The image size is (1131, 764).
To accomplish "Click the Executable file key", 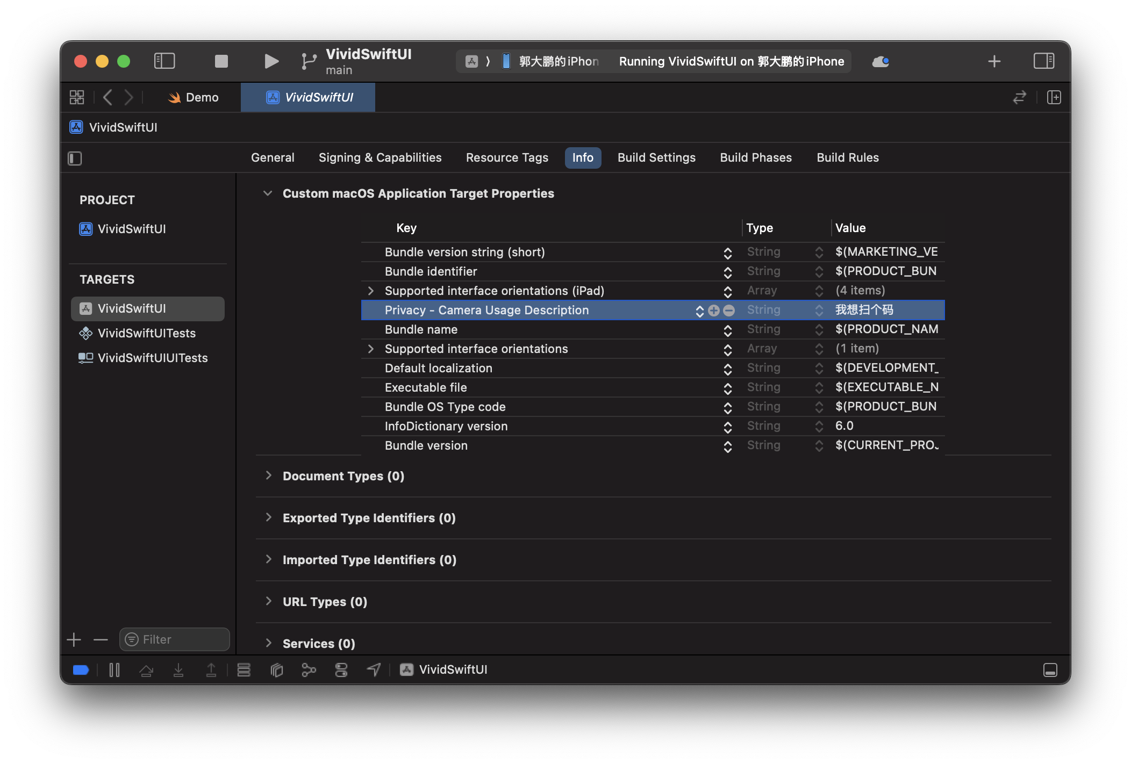I will [x=426, y=387].
